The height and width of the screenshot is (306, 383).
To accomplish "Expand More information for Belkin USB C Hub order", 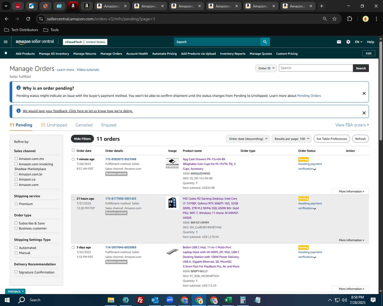I will click(351, 289).
